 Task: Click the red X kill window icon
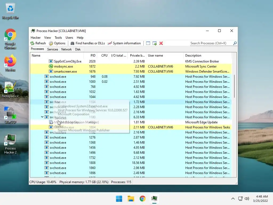coord(161,43)
